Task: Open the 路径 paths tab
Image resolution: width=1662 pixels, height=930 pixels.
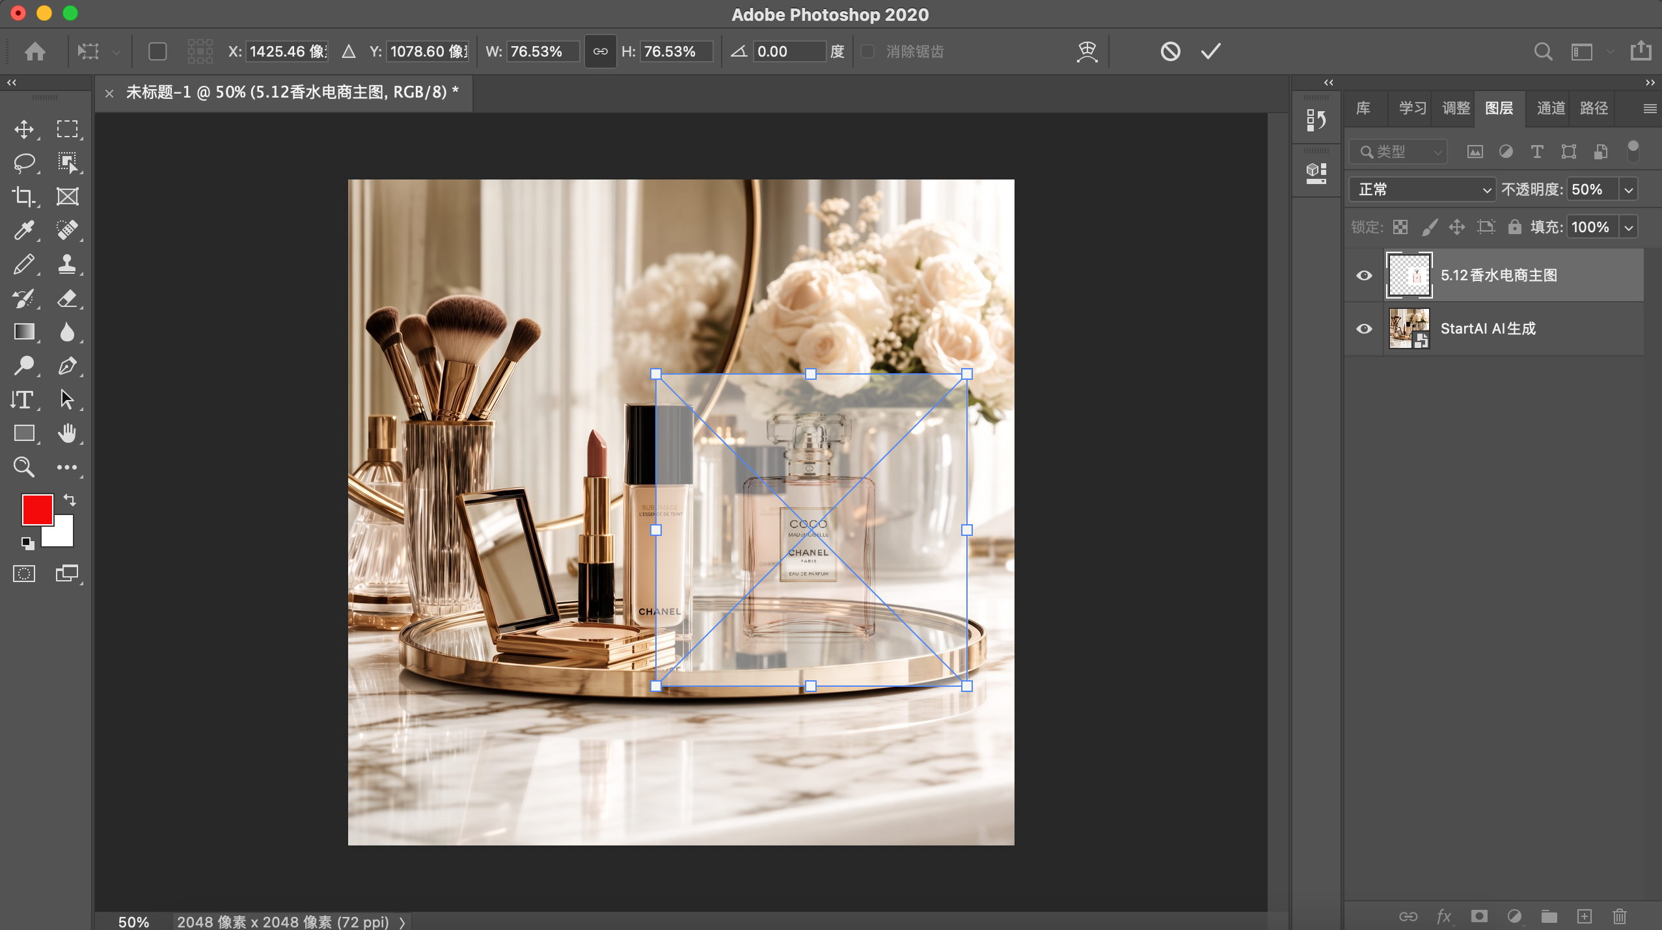Action: tap(1594, 108)
